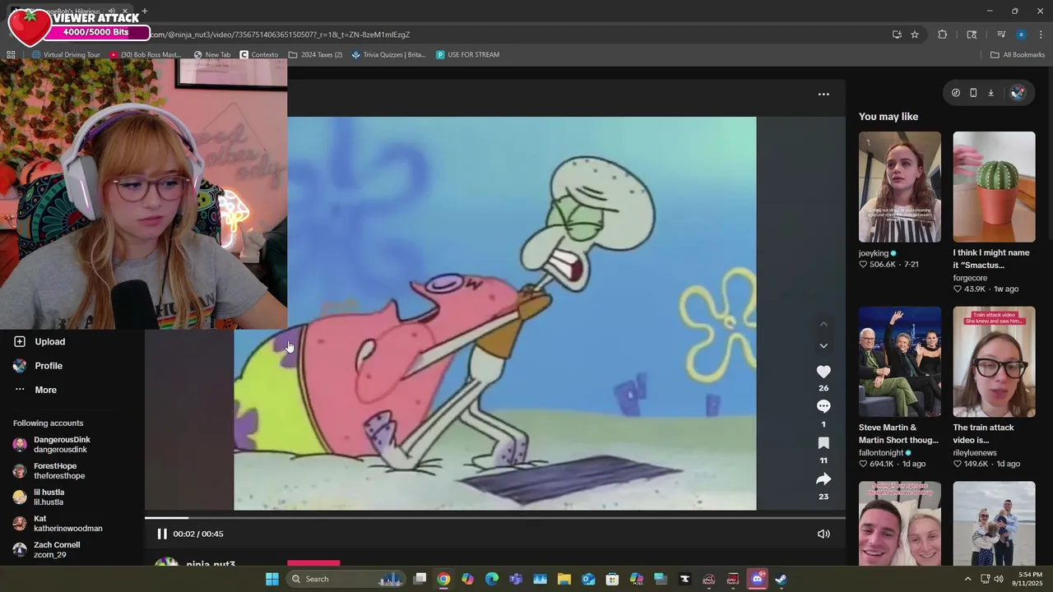Open the Bob Ross bookmark

[x=145, y=55]
